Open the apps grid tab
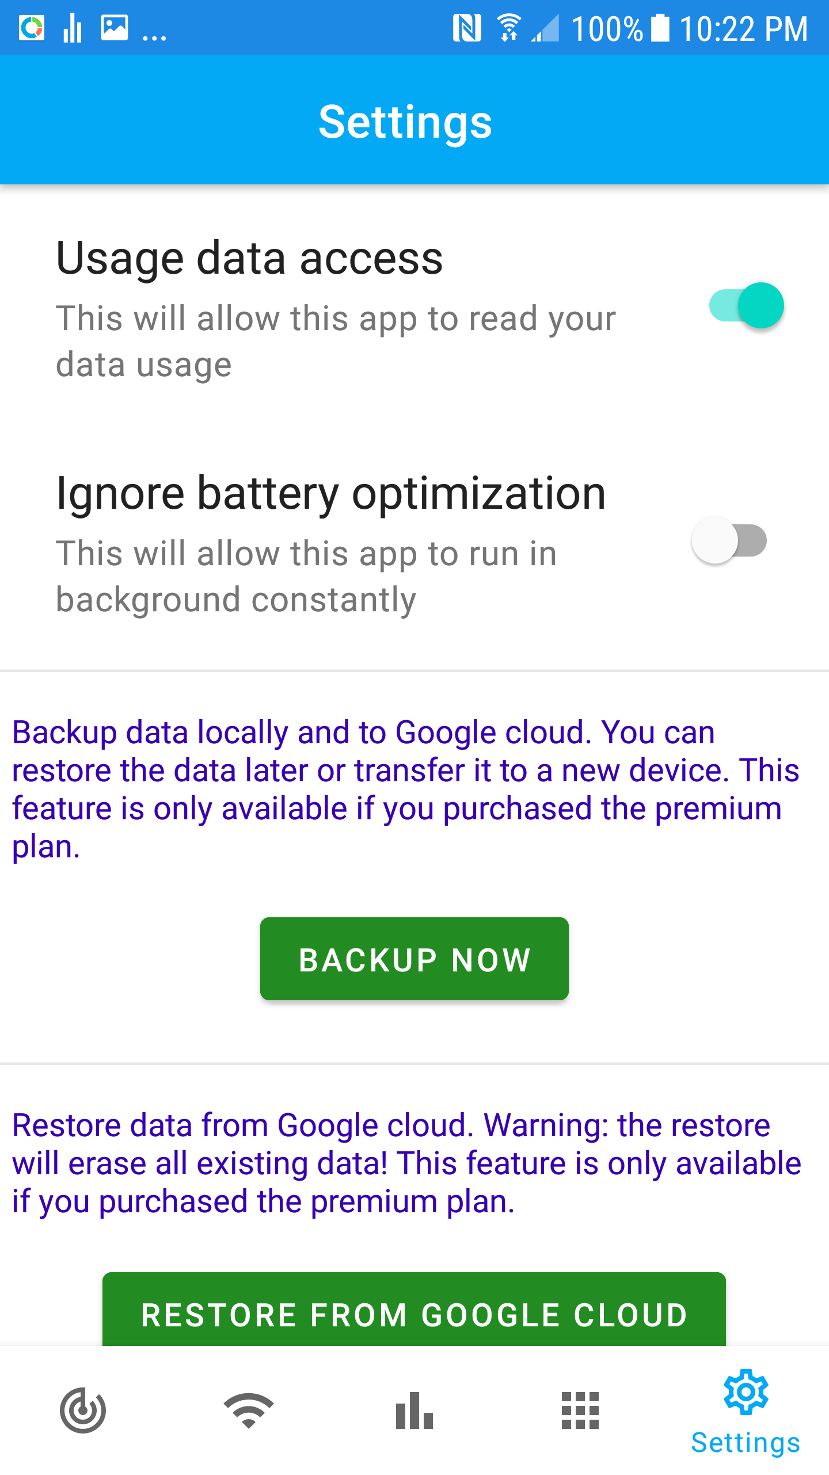 pos(580,1410)
